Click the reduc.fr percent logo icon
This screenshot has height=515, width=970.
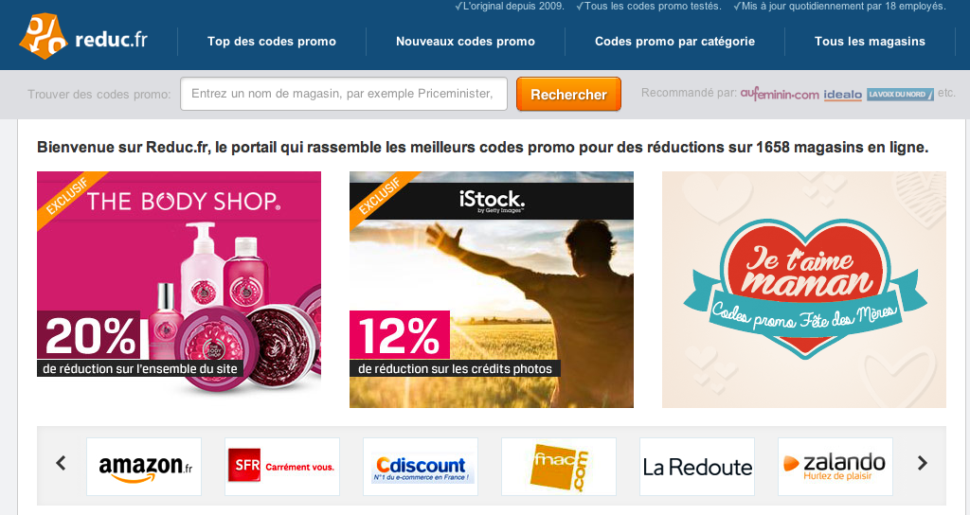(x=44, y=37)
